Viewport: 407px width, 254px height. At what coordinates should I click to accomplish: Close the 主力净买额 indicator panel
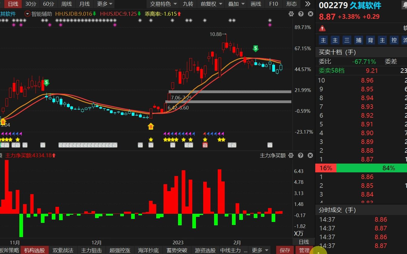pos(310,155)
